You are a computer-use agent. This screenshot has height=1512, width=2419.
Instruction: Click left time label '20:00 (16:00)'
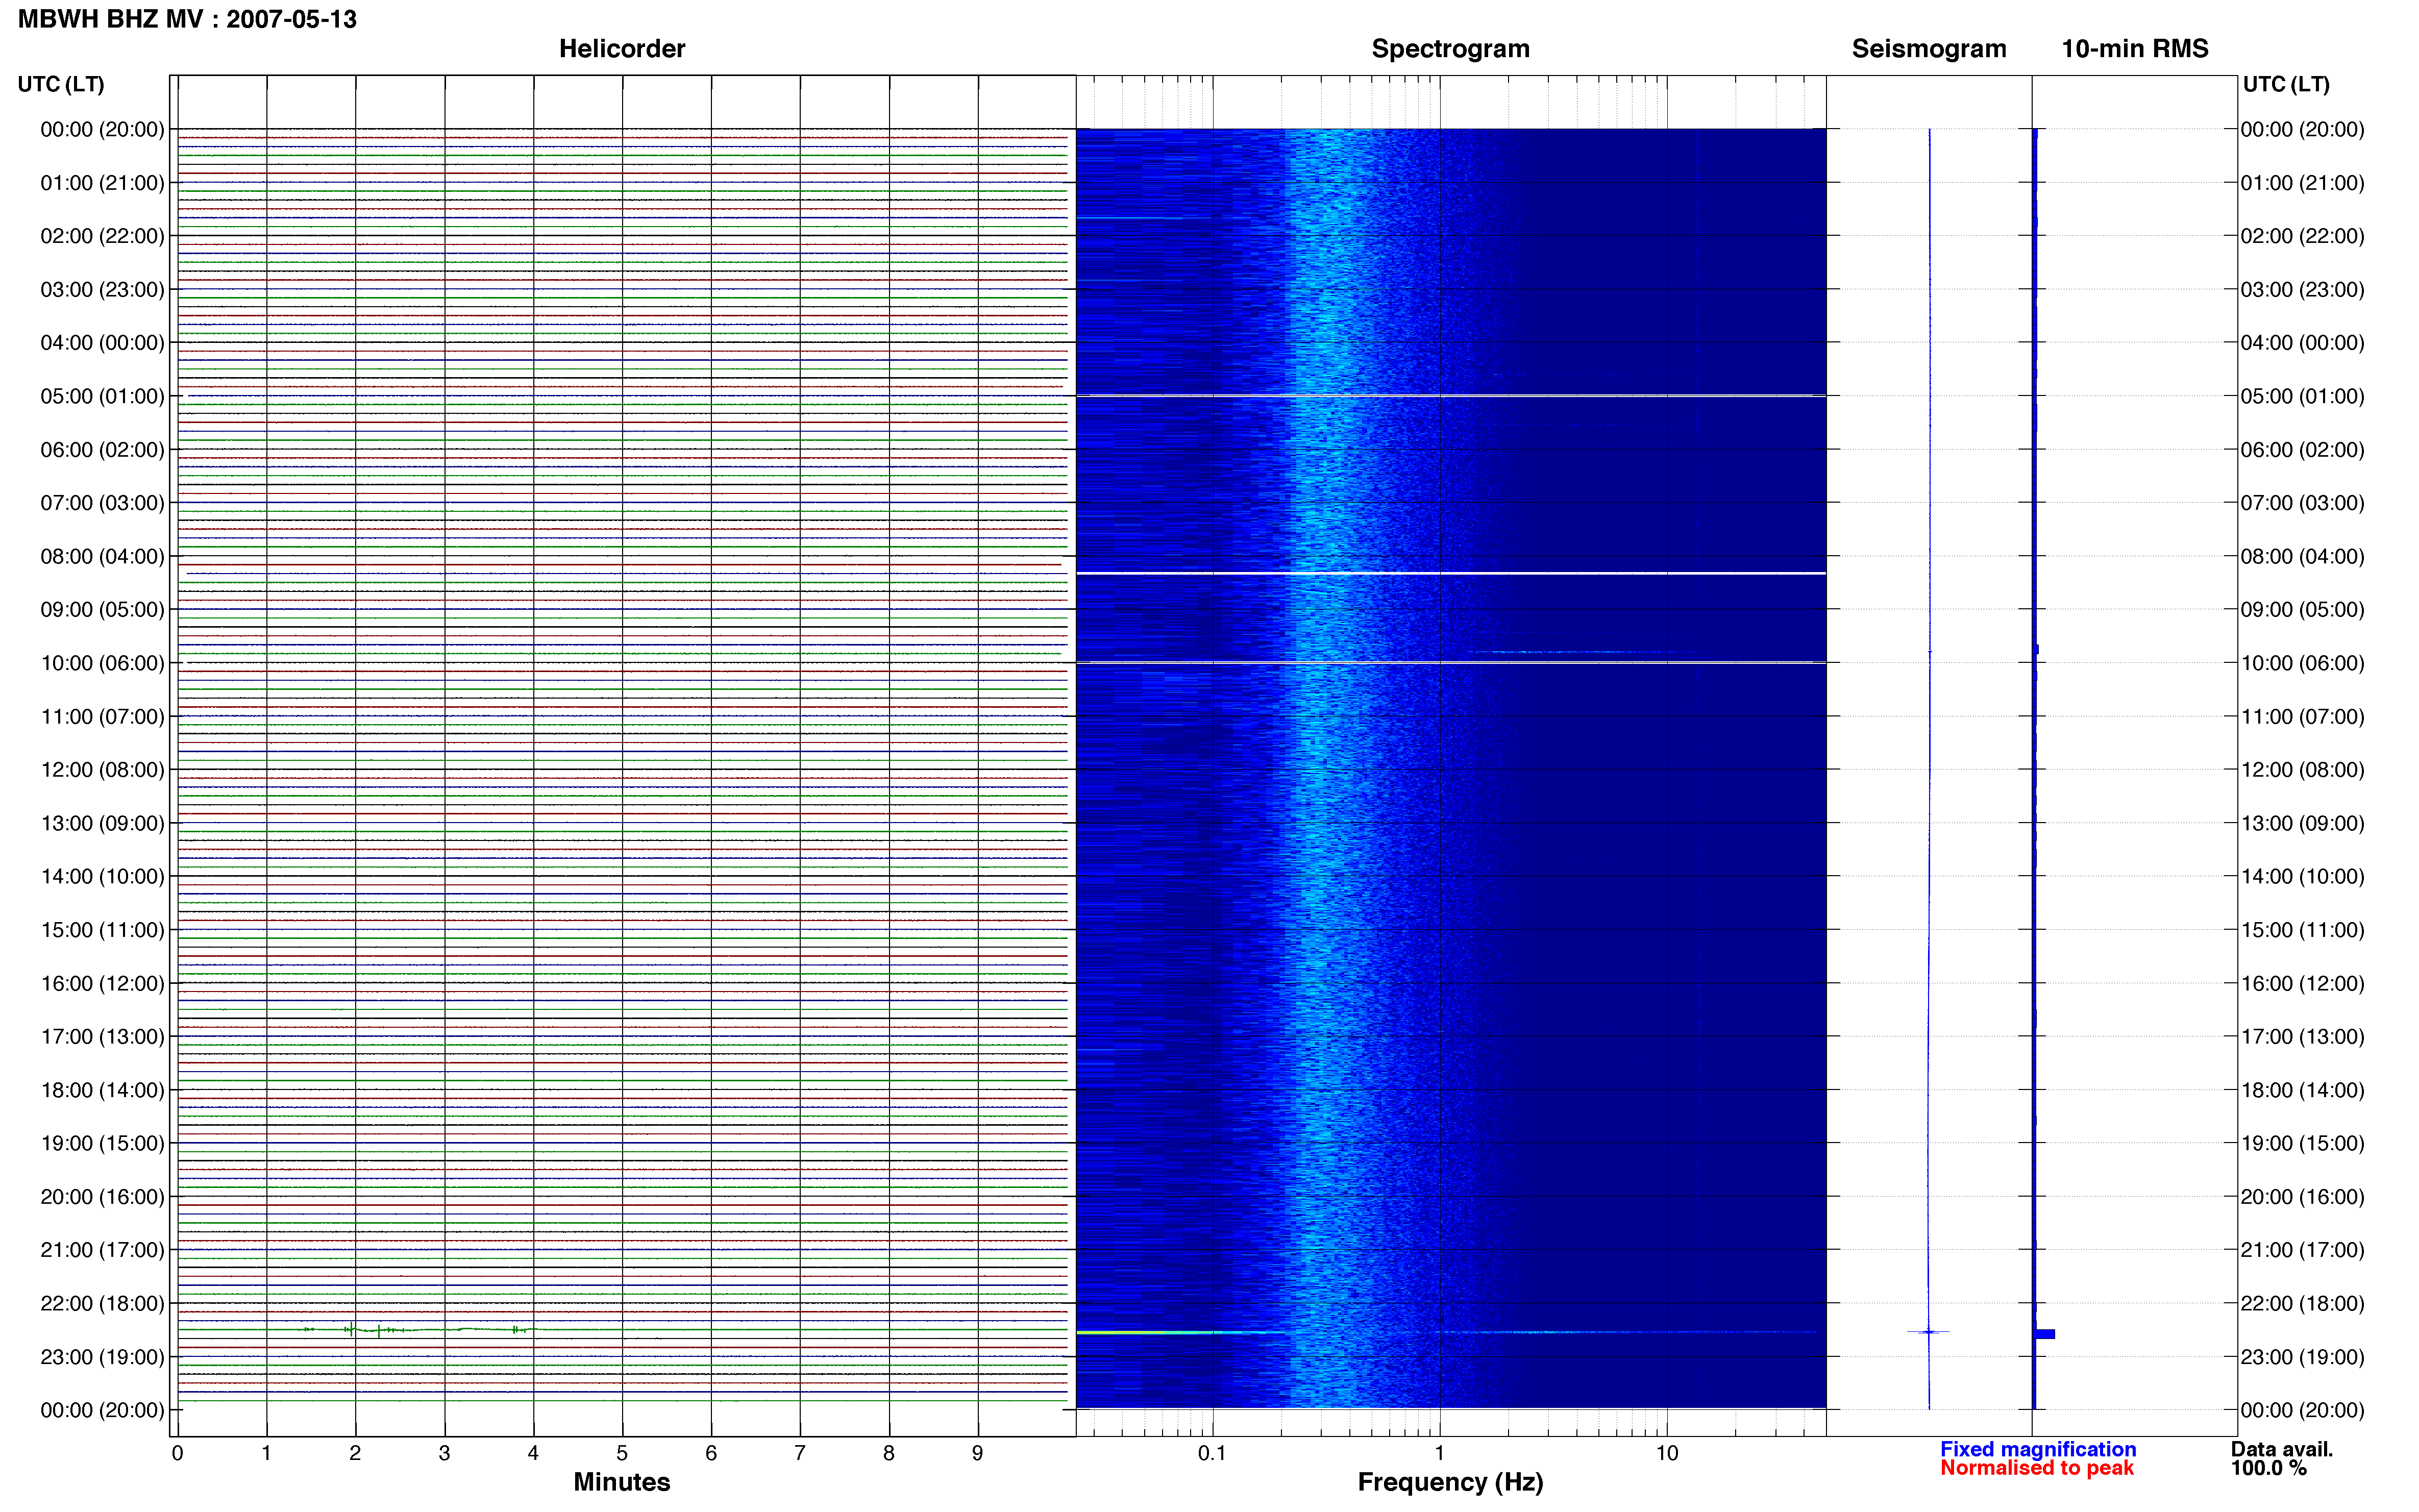(x=102, y=1197)
